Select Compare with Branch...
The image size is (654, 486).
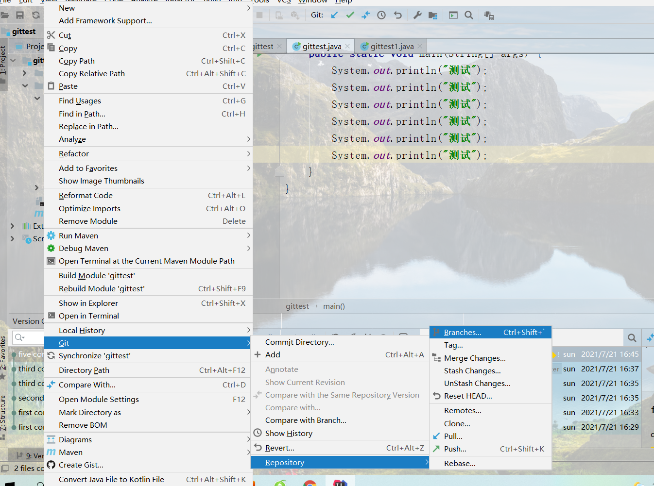point(340,420)
